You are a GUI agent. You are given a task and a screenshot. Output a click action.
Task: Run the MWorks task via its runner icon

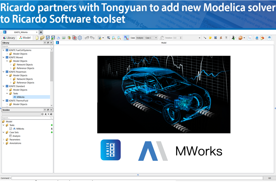pos(51,129)
